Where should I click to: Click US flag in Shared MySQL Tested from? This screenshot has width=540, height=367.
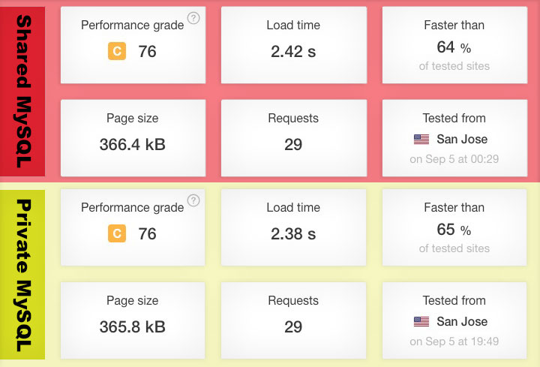point(421,139)
